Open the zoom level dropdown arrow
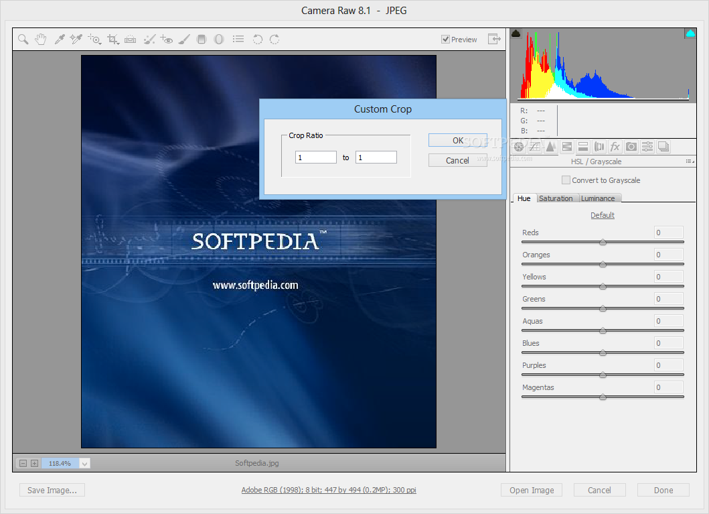 pos(85,463)
